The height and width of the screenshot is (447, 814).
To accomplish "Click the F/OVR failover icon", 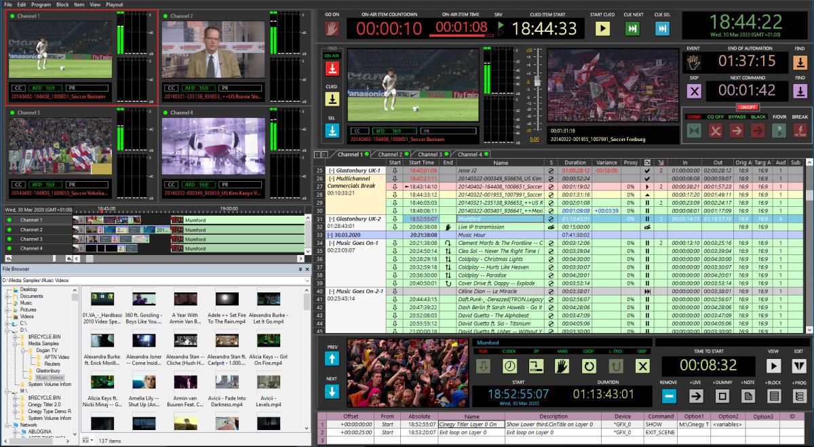I will point(778,130).
